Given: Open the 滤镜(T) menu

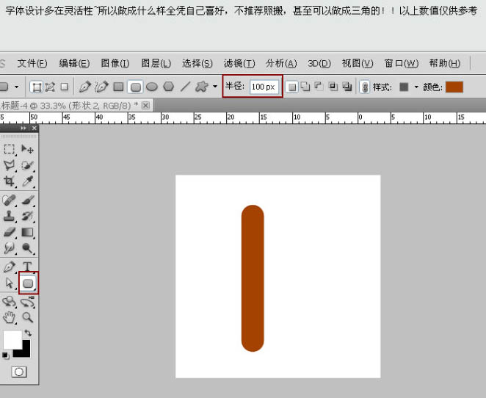Looking at the screenshot, I should [x=239, y=63].
